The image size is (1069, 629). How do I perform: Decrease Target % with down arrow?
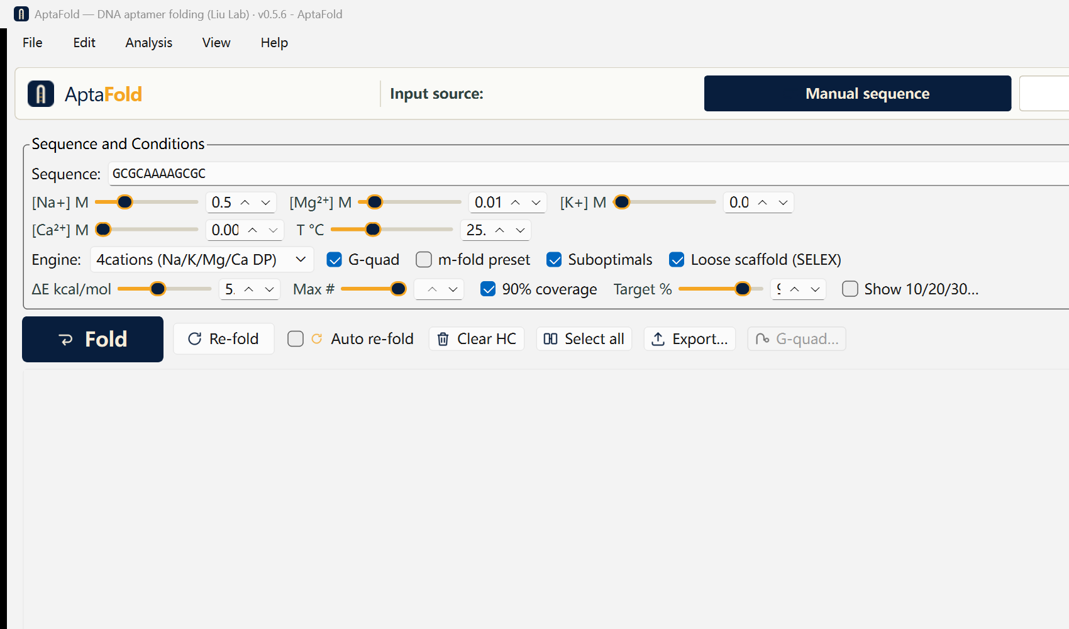click(815, 289)
